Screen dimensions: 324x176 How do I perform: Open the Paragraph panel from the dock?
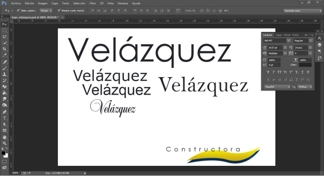click(x=319, y=51)
